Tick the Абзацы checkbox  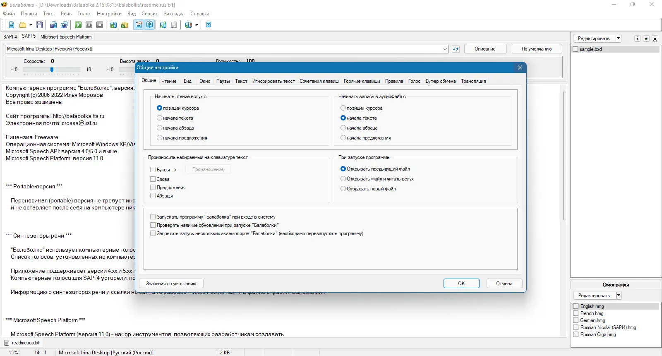click(x=153, y=196)
